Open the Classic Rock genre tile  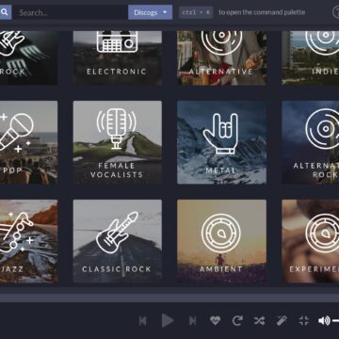tap(118, 241)
